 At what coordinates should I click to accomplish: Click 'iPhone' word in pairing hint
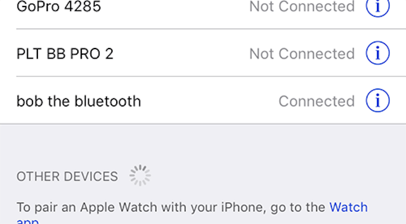tap(244, 208)
